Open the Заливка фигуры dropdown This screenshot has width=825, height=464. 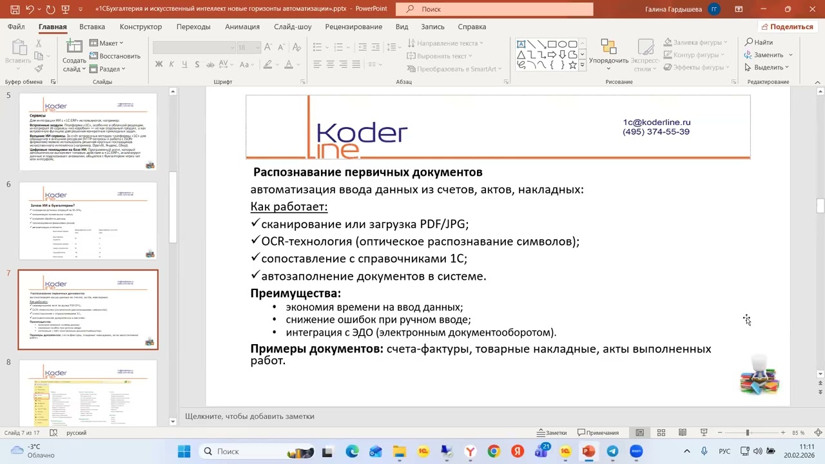click(x=695, y=43)
